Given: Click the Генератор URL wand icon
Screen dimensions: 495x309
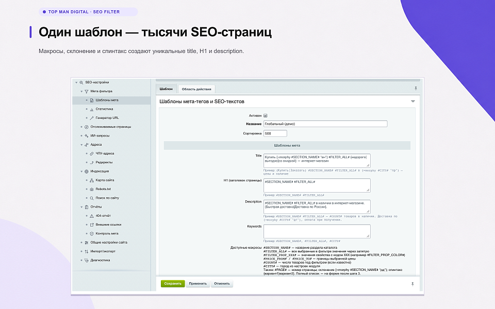Looking at the screenshot, I should pyautogui.click(x=92, y=118).
